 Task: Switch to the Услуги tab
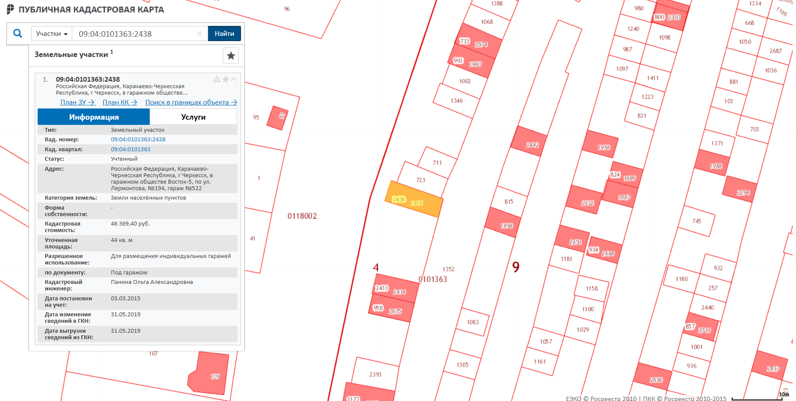tap(193, 117)
